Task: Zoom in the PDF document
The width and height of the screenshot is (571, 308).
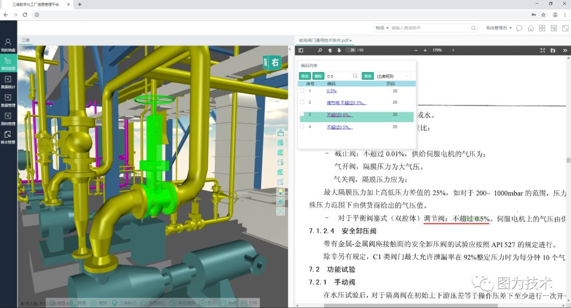Action: [425, 51]
